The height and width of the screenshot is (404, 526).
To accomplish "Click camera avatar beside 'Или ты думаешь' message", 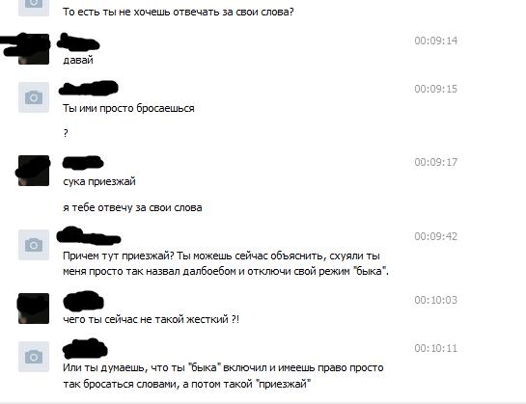I will [34, 357].
